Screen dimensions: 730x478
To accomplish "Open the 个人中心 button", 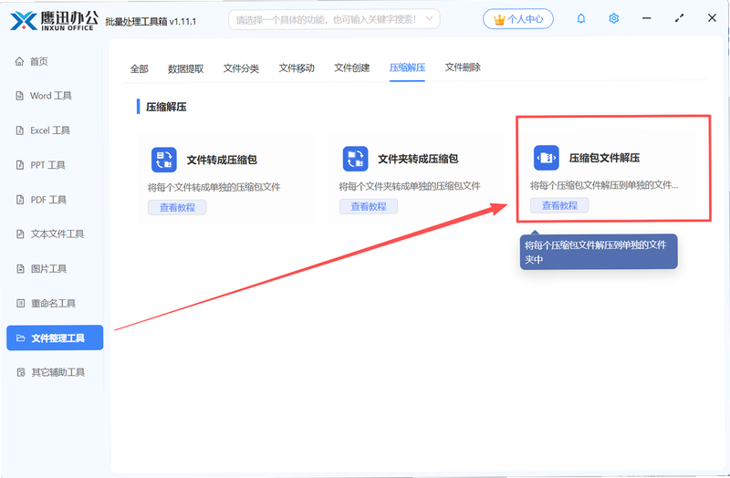I will 518,19.
